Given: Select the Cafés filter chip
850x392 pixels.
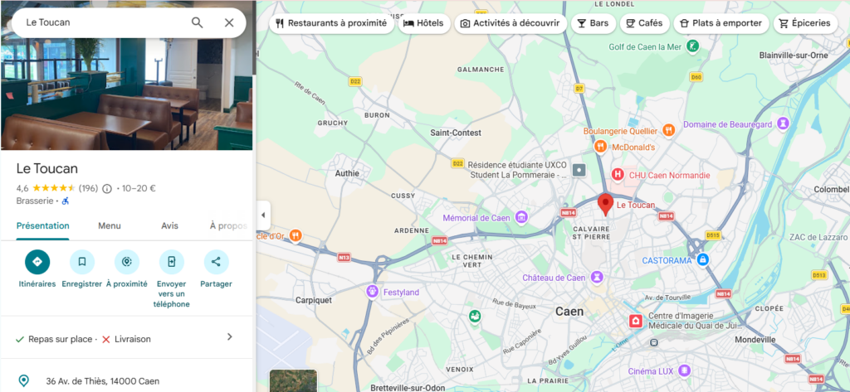Looking at the screenshot, I should (x=644, y=23).
